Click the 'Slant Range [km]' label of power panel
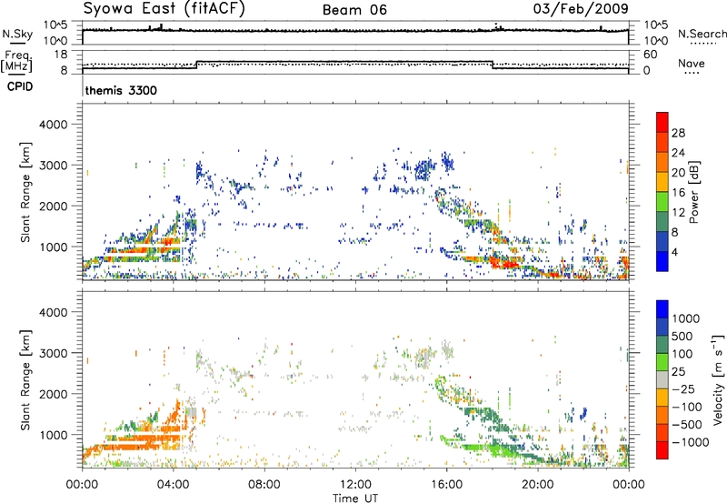Screen dimensions: 727x504 (25, 192)
